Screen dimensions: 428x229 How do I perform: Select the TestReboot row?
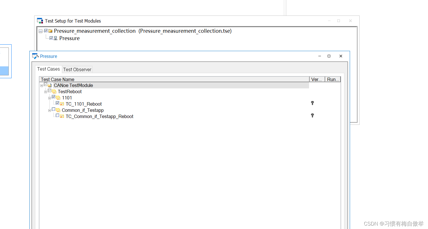coord(70,91)
